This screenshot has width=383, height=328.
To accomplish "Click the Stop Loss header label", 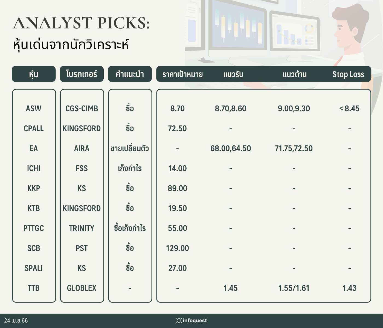I will (348, 74).
